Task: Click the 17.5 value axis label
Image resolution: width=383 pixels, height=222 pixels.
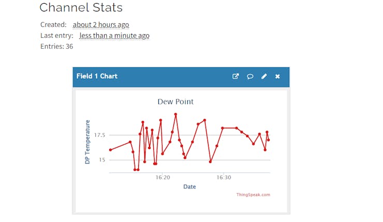Action: click(x=99, y=136)
